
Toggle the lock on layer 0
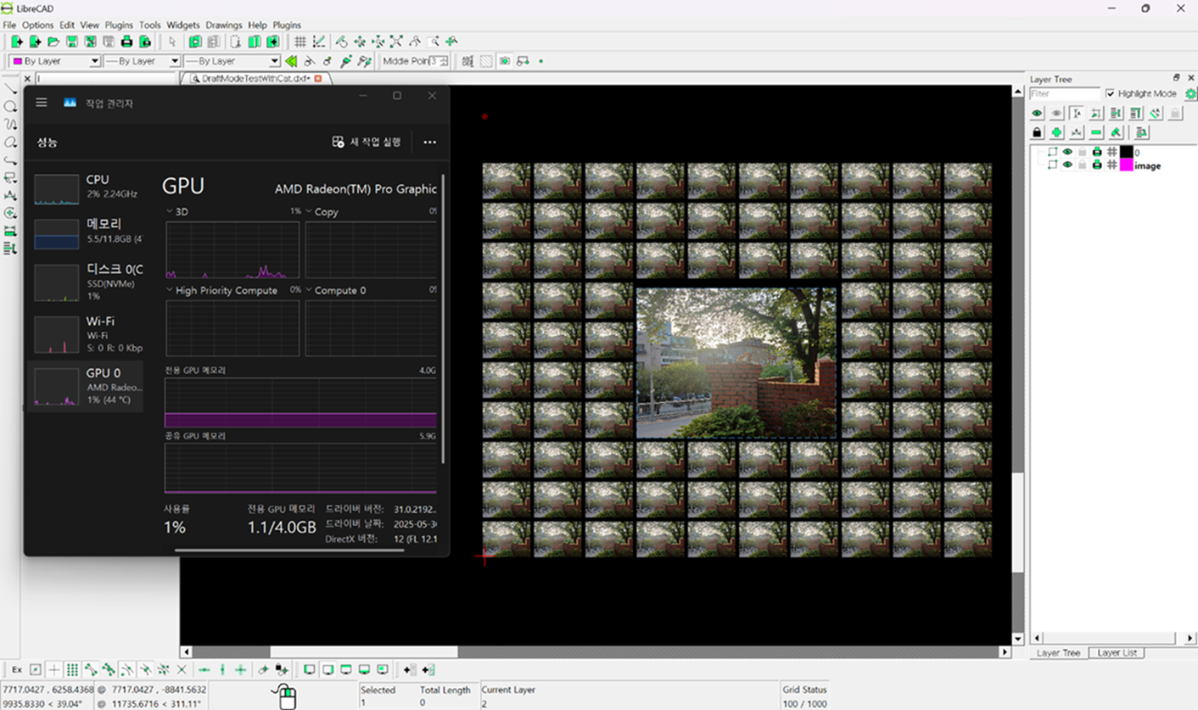(1082, 153)
